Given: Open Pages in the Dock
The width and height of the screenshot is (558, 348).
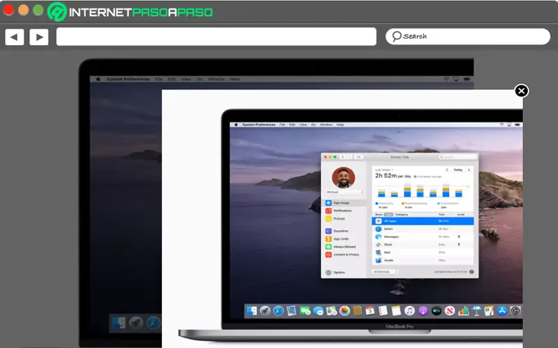Looking at the screenshot, I should [x=489, y=311].
